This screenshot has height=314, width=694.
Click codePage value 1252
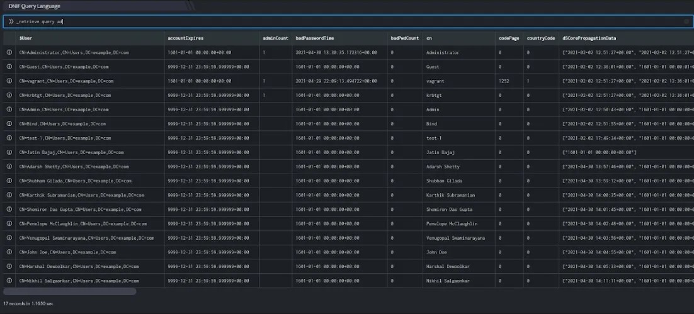click(x=509, y=81)
